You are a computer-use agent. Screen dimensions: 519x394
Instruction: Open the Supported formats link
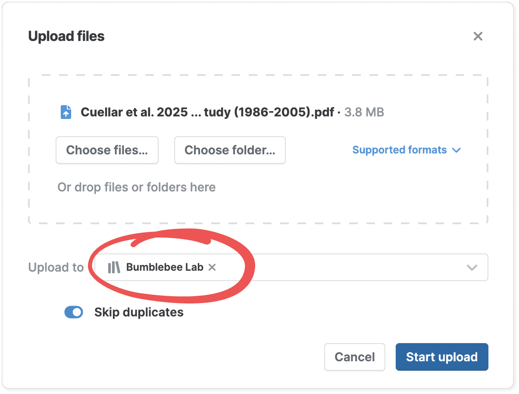click(x=399, y=150)
